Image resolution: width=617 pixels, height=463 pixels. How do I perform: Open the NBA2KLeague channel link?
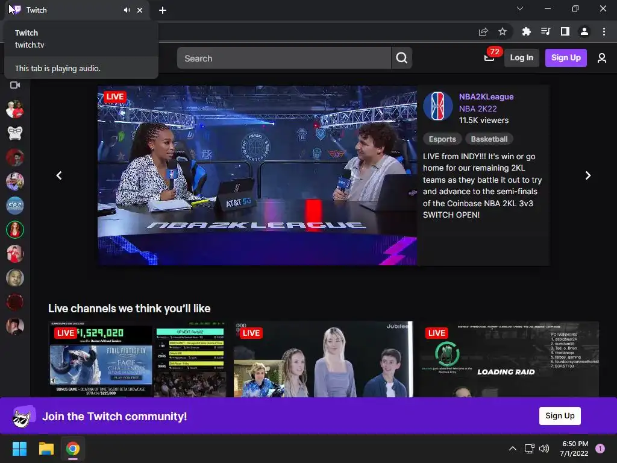coord(486,97)
